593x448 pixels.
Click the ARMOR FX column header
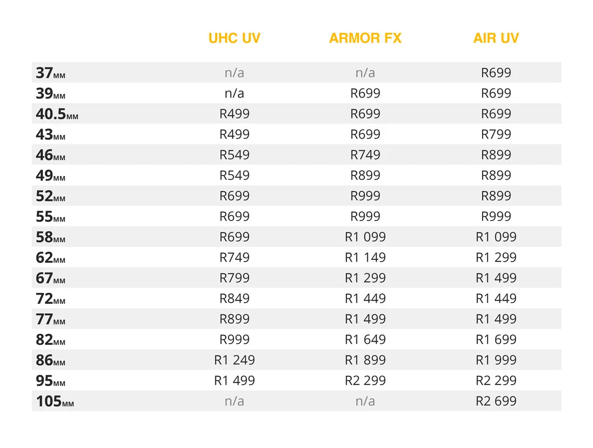coord(365,38)
